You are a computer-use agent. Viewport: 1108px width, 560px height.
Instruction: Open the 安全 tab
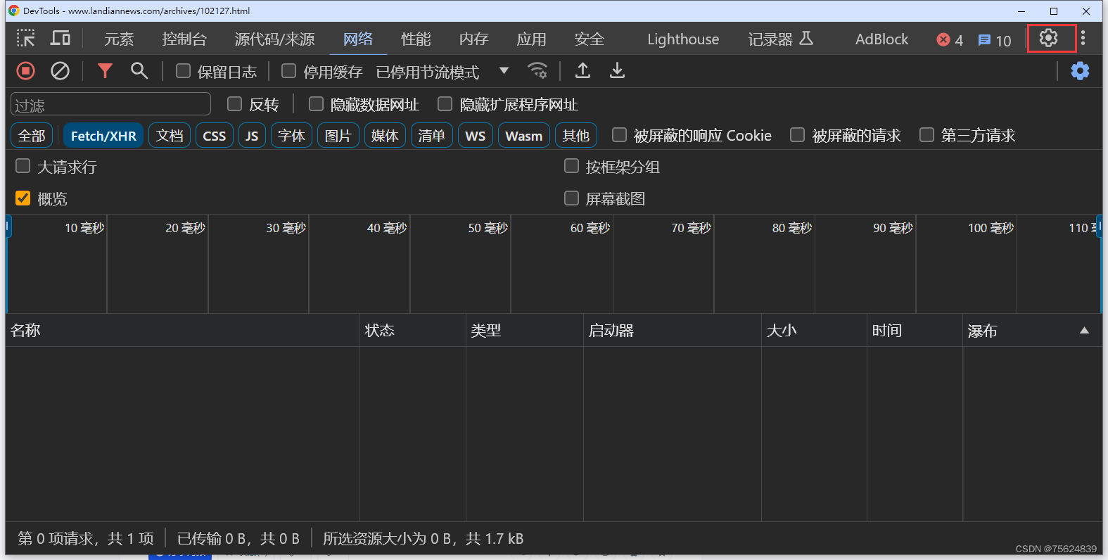pyautogui.click(x=589, y=39)
